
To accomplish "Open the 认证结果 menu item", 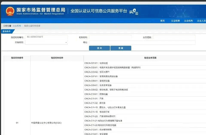I will pos(175,21).
